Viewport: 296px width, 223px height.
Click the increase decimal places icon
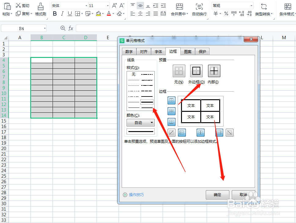[242, 13]
